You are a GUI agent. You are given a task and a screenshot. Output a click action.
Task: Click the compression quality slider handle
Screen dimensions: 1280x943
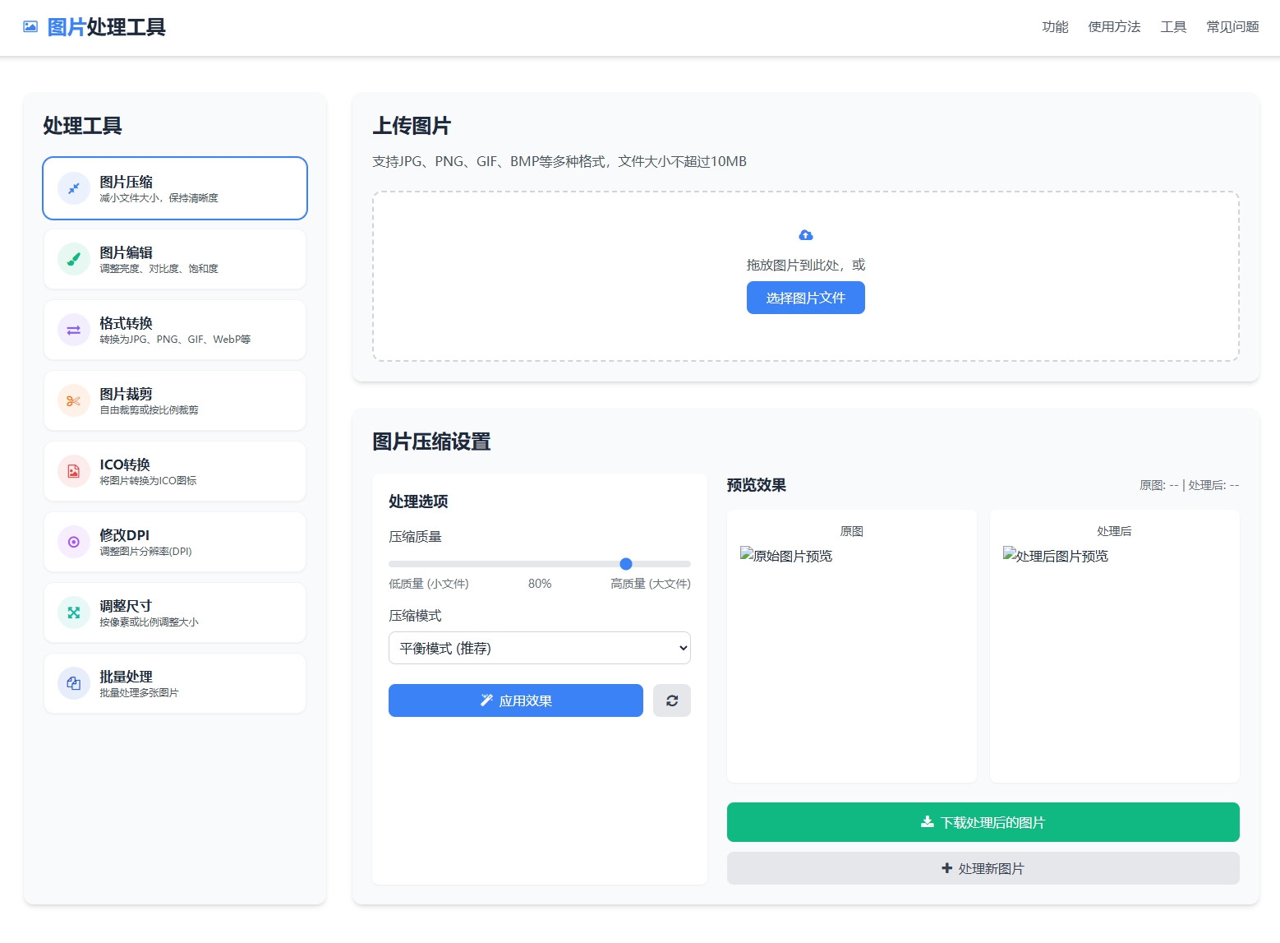tap(626, 564)
